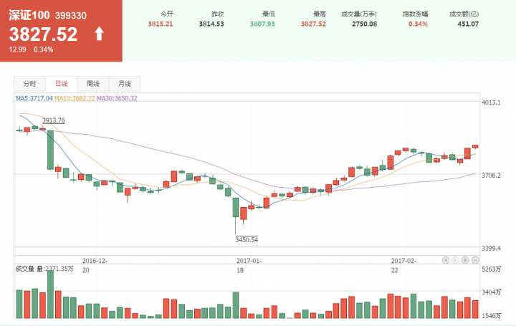
Task: Click the opening value 3815.21
Action: coord(161,24)
